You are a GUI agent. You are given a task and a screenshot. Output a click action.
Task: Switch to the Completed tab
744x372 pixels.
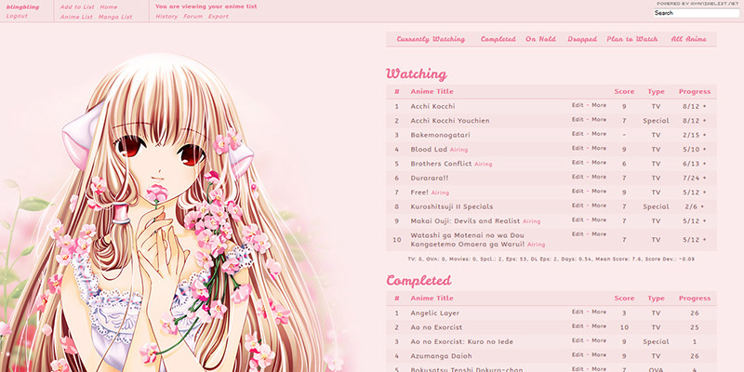498,39
